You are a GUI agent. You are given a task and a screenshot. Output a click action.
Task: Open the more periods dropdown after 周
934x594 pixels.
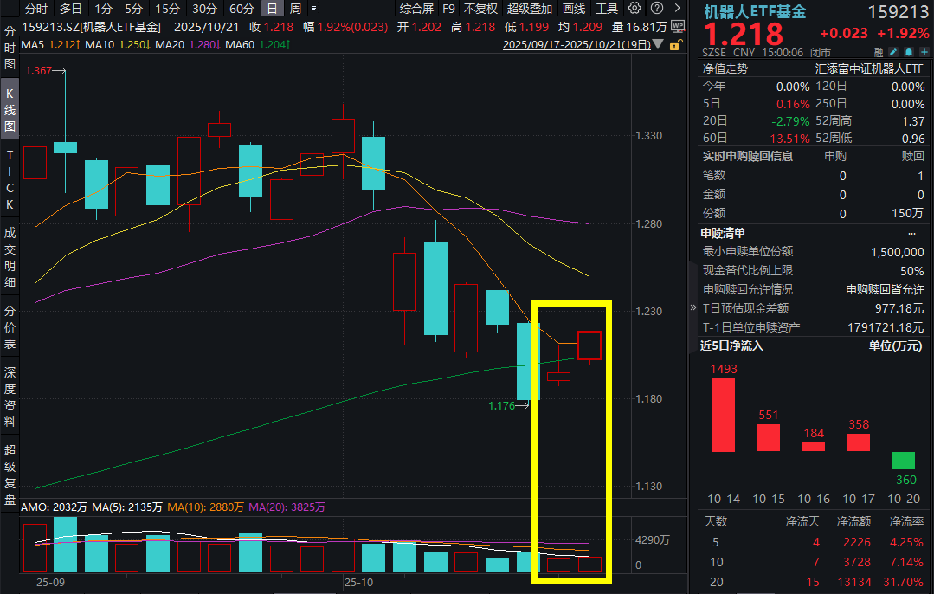[x=312, y=9]
